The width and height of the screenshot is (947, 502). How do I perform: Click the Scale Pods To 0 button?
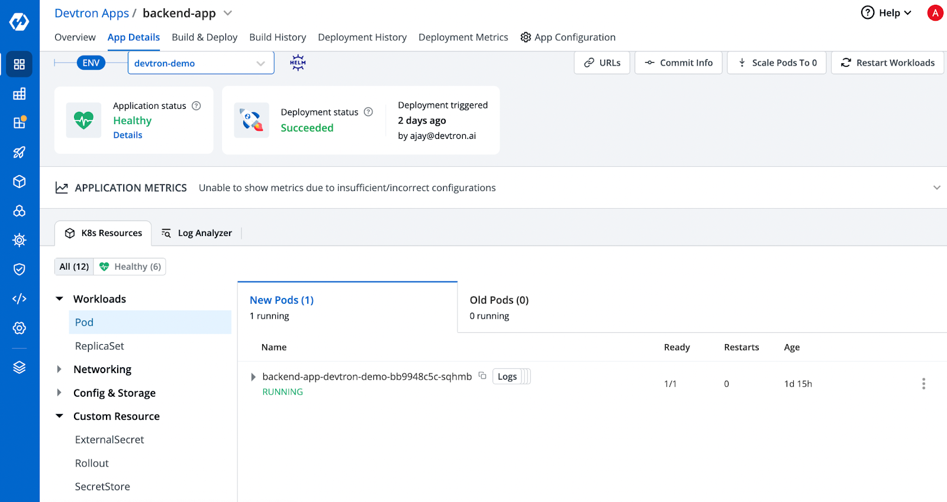pos(777,63)
